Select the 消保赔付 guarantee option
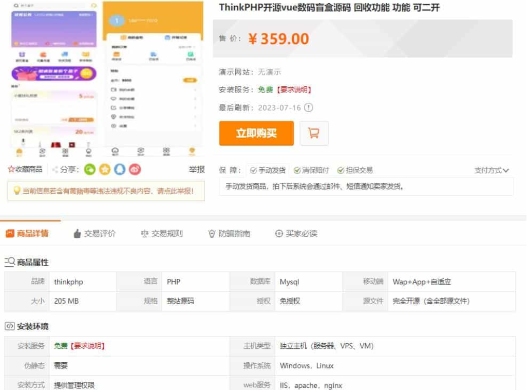Viewport: 528px width, 390px height. [x=311, y=170]
